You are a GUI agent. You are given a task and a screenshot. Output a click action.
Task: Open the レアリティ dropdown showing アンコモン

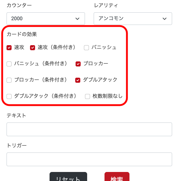coord(133,18)
